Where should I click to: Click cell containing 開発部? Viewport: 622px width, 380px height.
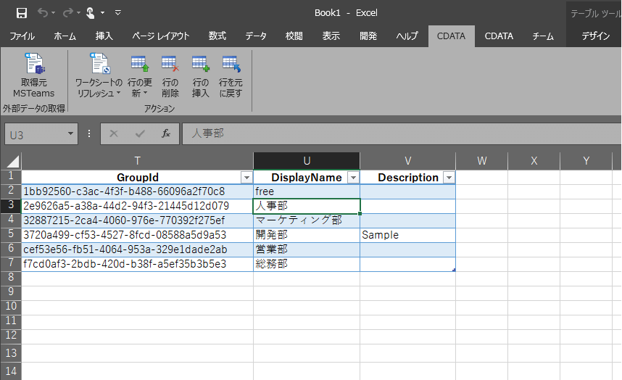coord(307,235)
